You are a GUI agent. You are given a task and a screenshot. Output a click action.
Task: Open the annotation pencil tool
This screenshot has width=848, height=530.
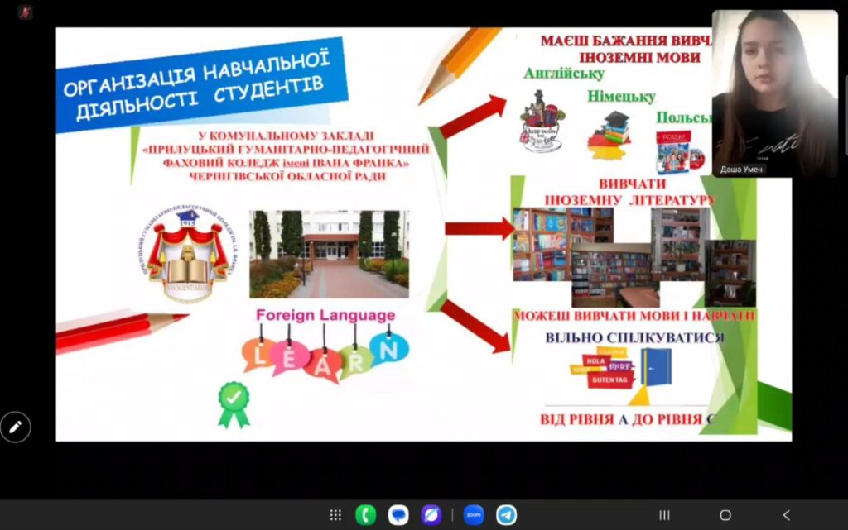(15, 427)
